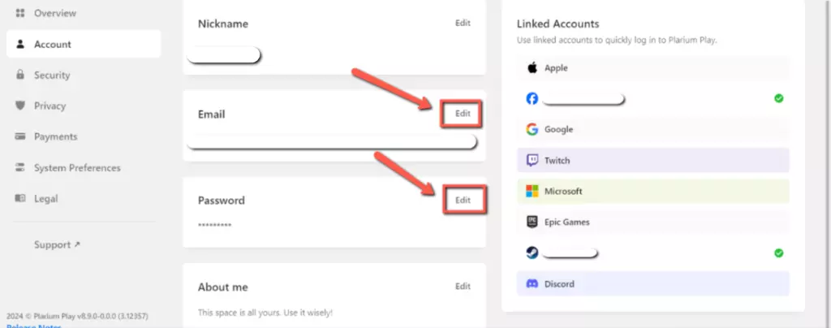Click the Steam logo icon
The width and height of the screenshot is (831, 328).
(x=532, y=253)
